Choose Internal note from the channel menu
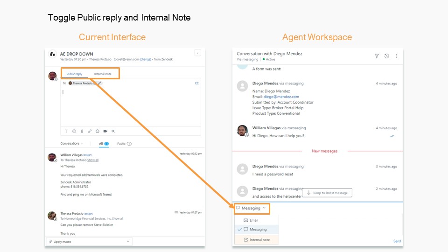This screenshot has height=252, width=448. coord(257,240)
